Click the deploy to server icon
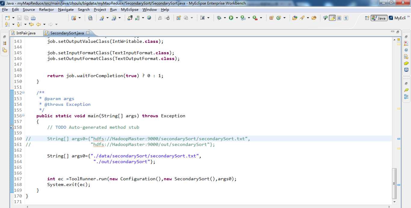 click(130, 18)
